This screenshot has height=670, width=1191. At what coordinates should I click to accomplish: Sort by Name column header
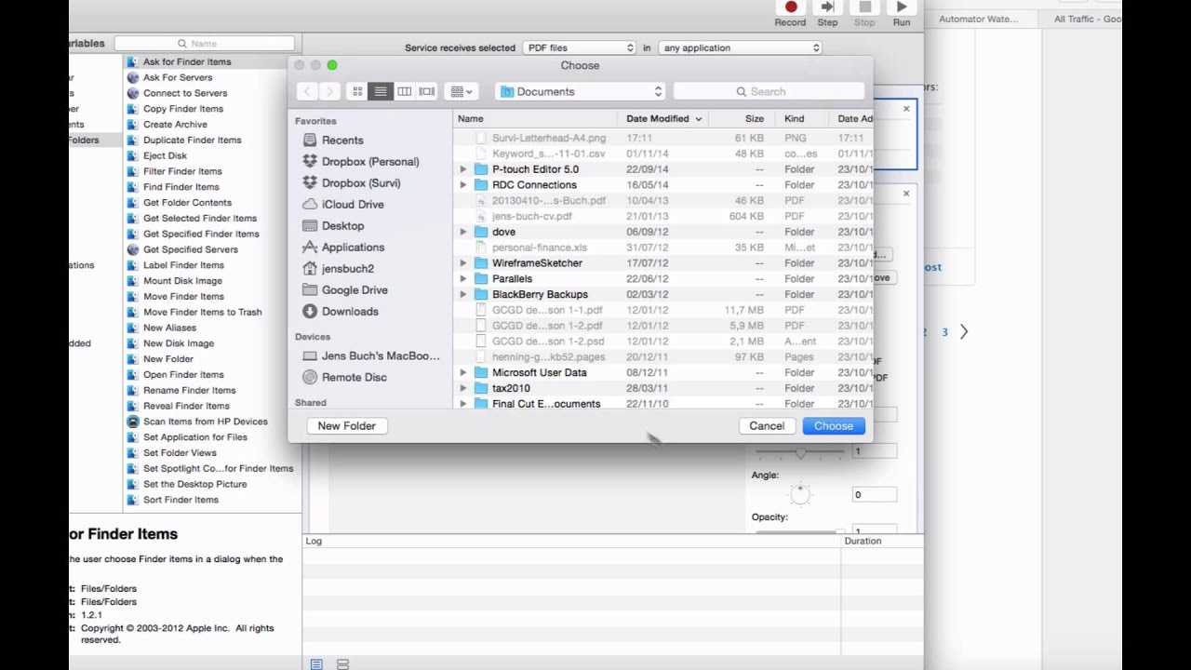coord(535,119)
